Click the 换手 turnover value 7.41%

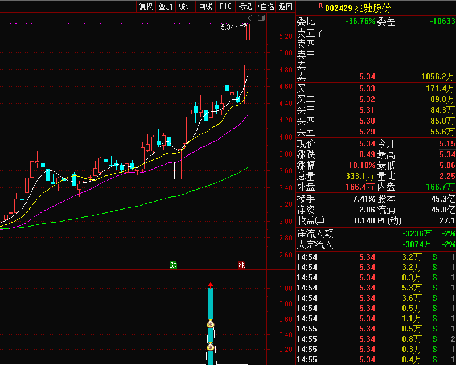point(364,199)
